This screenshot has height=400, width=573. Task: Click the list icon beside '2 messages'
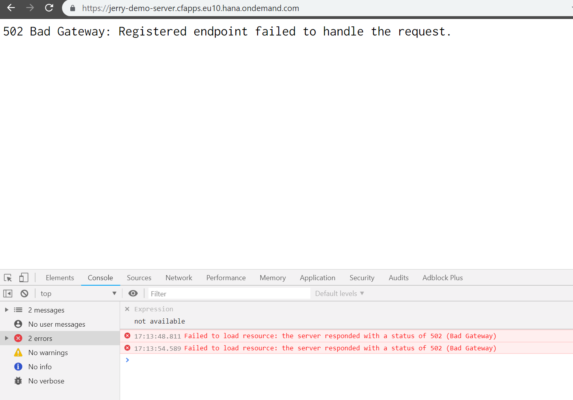18,310
